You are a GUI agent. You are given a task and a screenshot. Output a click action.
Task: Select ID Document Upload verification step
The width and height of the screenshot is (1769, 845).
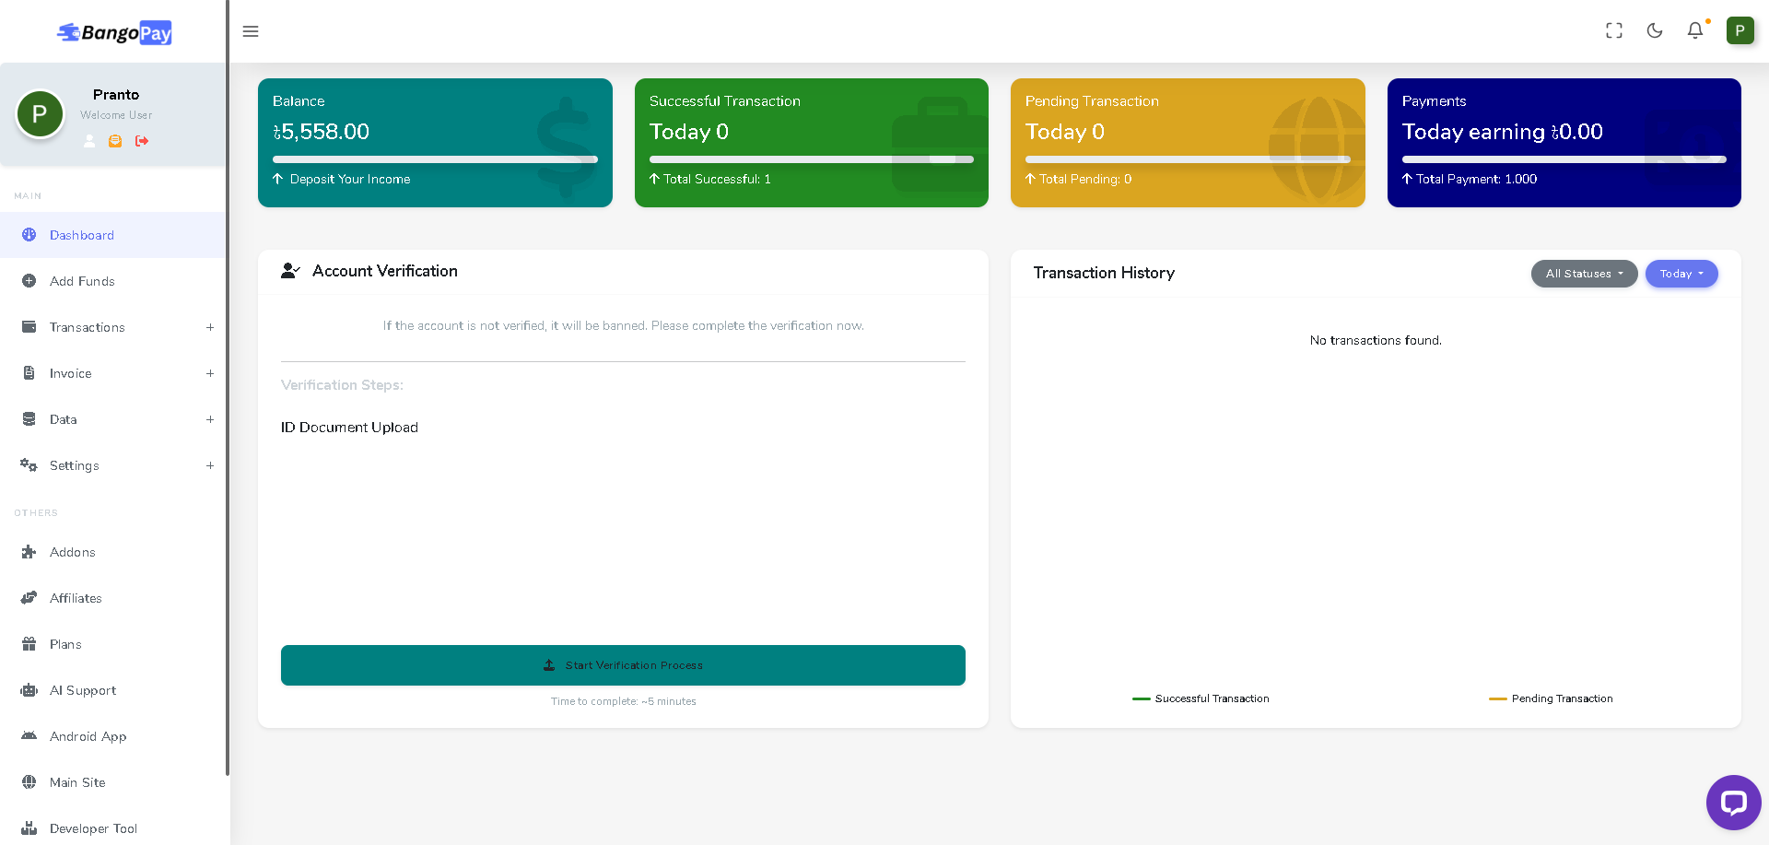[349, 427]
